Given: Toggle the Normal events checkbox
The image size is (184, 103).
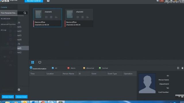Looking at the screenshot, I should 100,68.
